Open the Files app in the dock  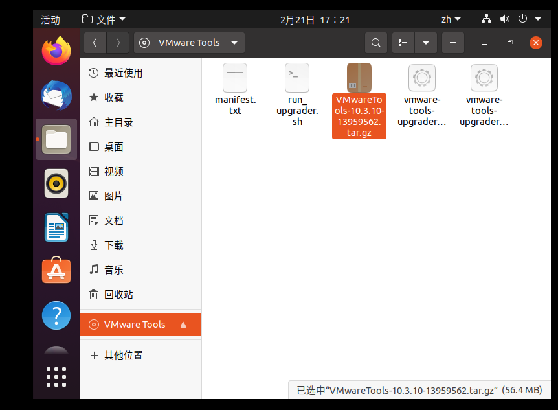click(56, 139)
